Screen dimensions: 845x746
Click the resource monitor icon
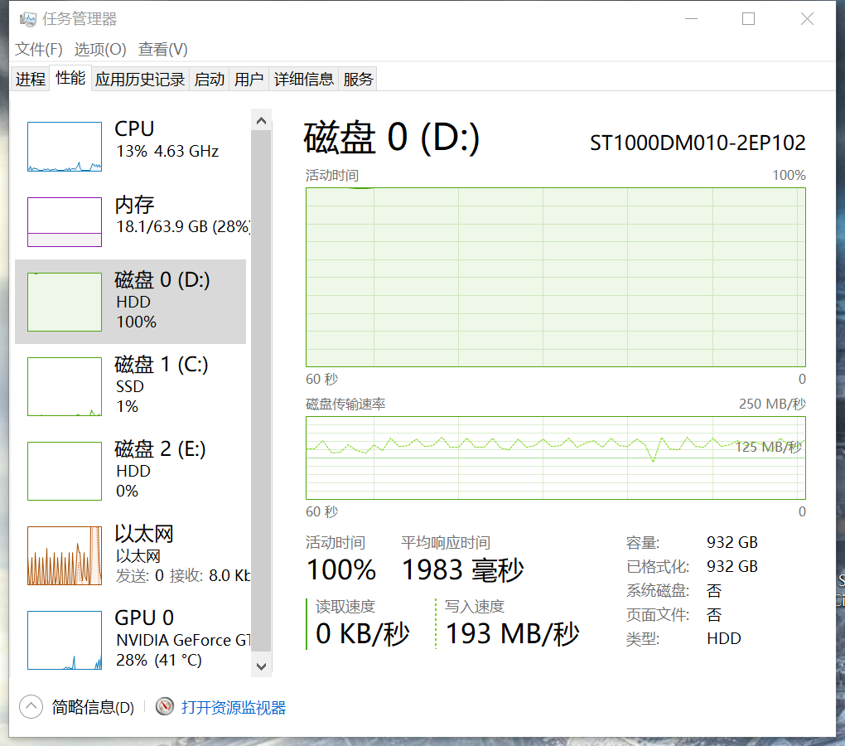point(166,707)
